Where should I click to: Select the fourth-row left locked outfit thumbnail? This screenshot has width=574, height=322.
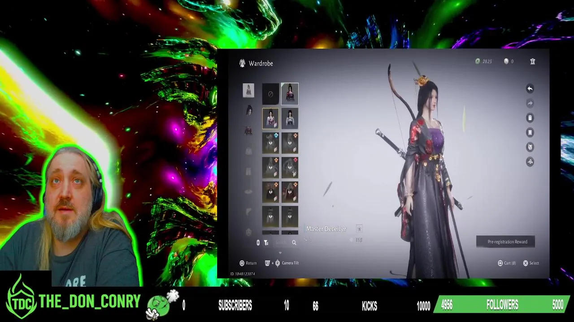[270, 168]
